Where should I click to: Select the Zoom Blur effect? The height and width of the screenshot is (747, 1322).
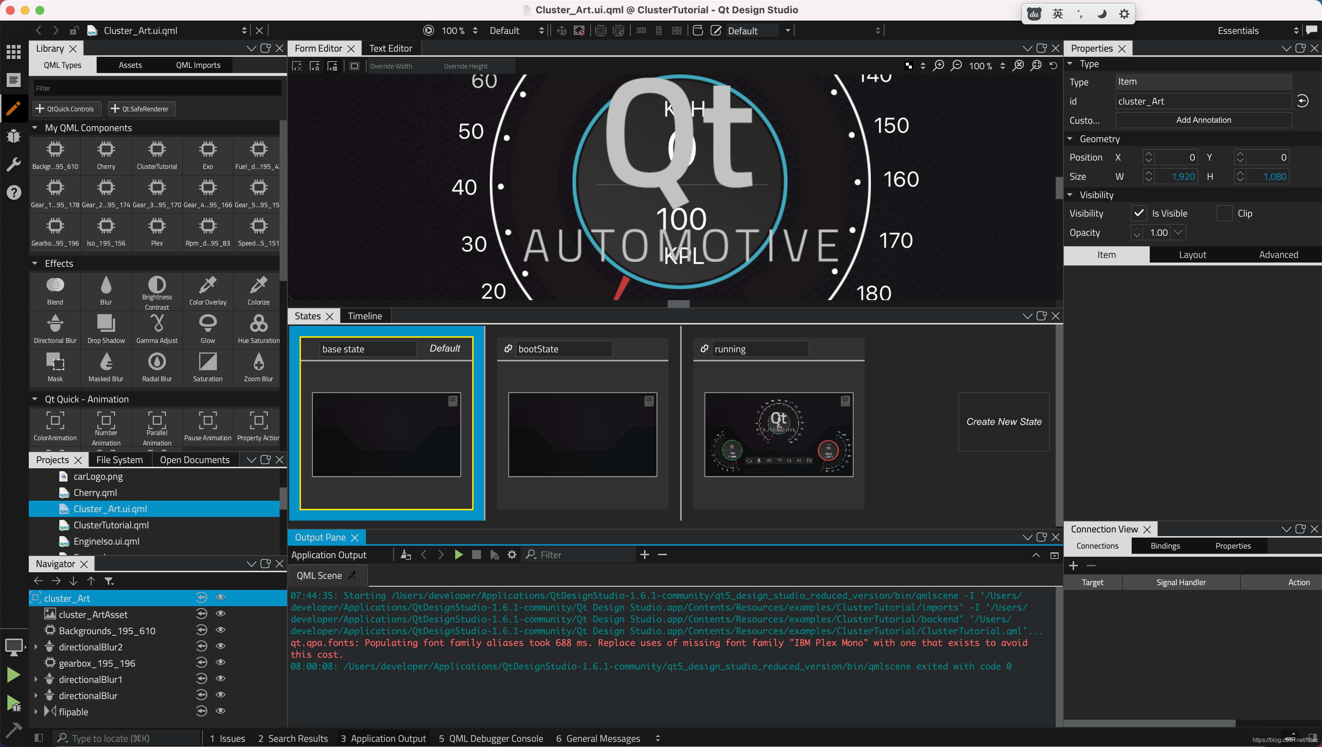[x=258, y=367]
